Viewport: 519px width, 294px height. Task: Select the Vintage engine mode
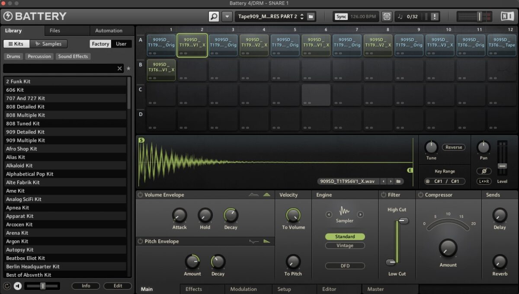click(345, 246)
